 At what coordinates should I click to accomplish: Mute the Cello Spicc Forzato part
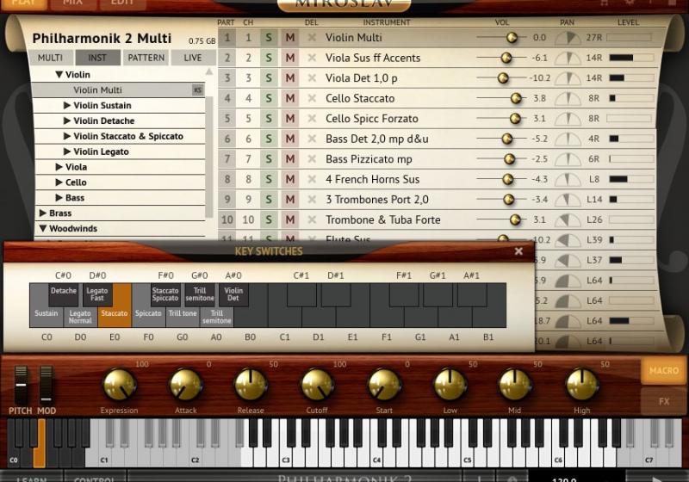[290, 119]
